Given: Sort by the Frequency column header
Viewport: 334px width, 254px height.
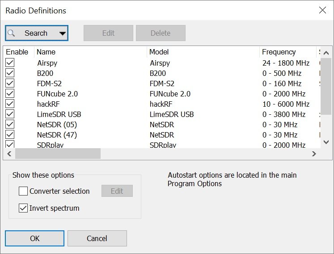Looking at the screenshot, I should 288,52.
